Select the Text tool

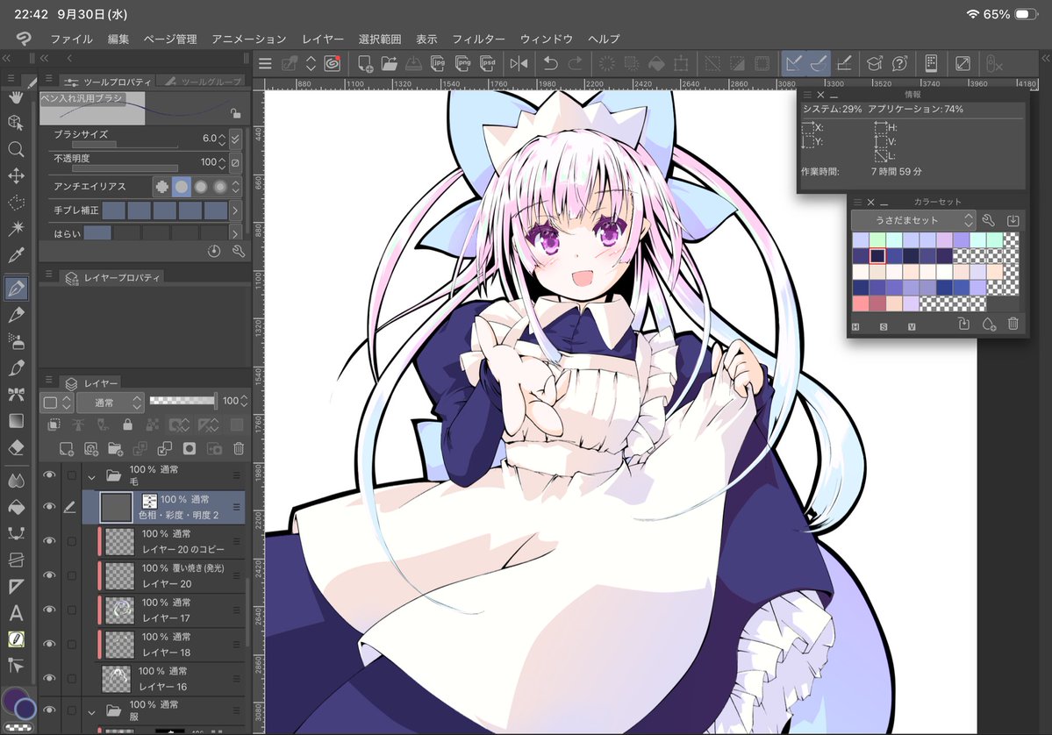tap(16, 612)
